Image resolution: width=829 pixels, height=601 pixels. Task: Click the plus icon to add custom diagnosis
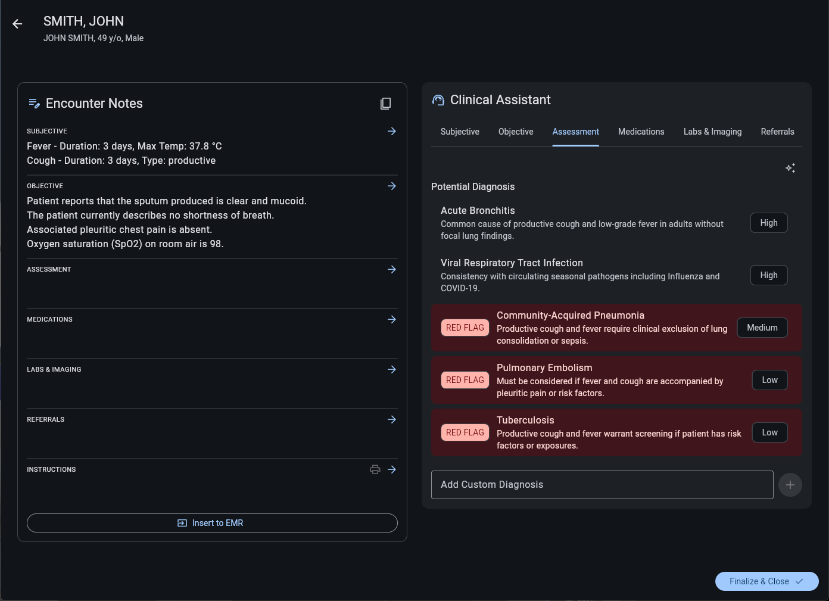click(x=790, y=485)
